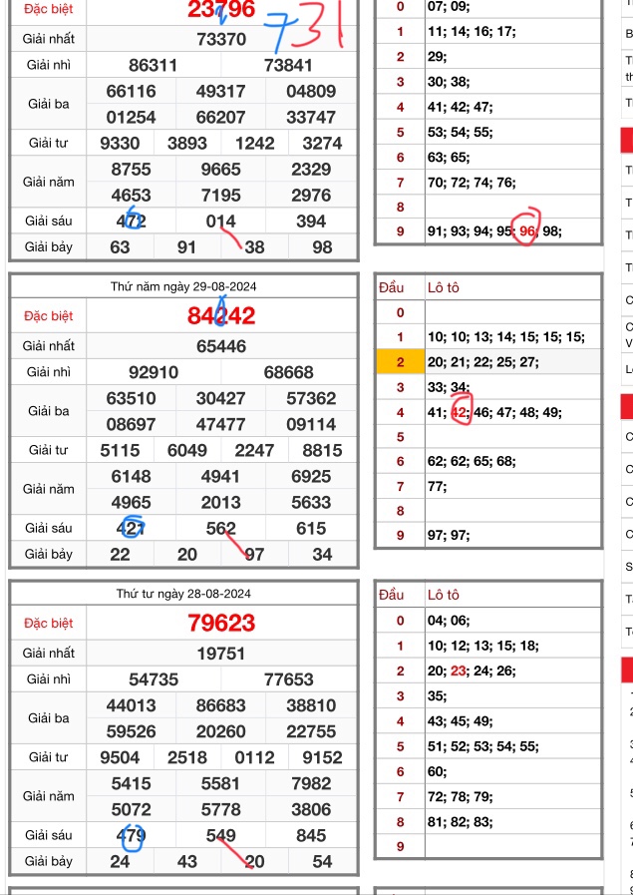Select second prize number 54735
The width and height of the screenshot is (633, 895).
coord(154,679)
